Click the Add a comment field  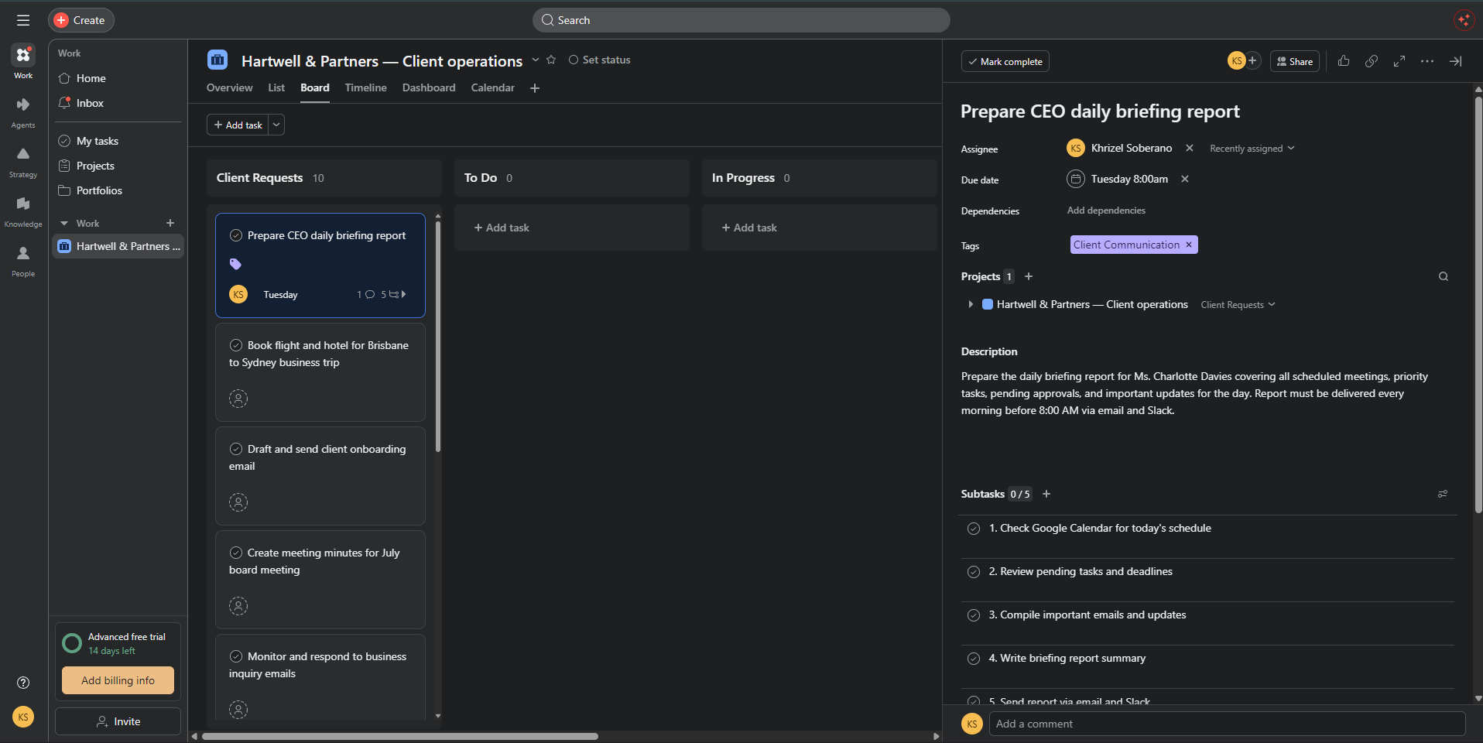click(1227, 724)
